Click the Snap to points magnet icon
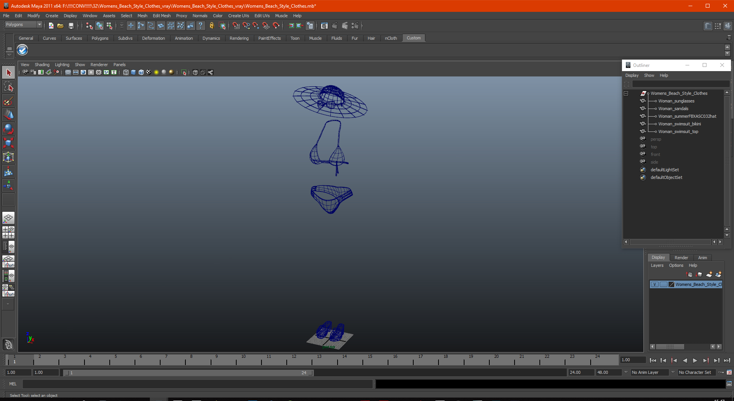Viewport: 734px width, 401px height. pos(256,26)
